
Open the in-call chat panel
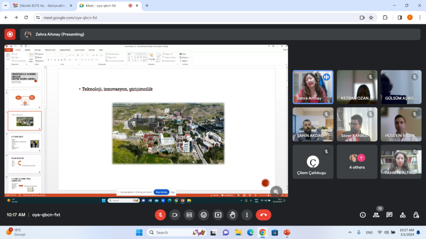(389, 215)
